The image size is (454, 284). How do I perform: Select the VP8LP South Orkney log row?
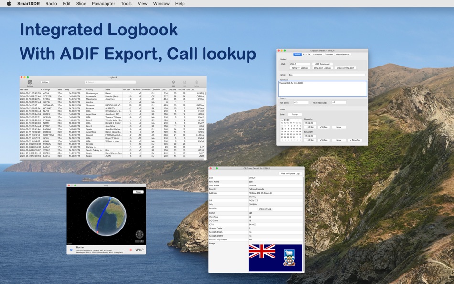112,150
